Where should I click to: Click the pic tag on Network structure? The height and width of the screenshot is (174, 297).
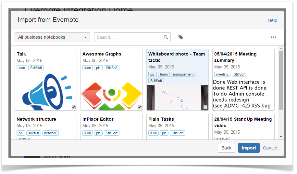[x=21, y=133]
